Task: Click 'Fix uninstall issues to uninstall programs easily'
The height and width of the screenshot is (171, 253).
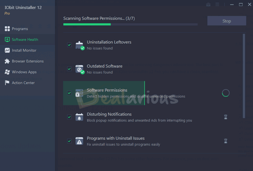Action: pos(124,144)
